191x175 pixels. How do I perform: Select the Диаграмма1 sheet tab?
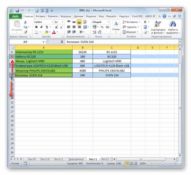tap(76, 159)
